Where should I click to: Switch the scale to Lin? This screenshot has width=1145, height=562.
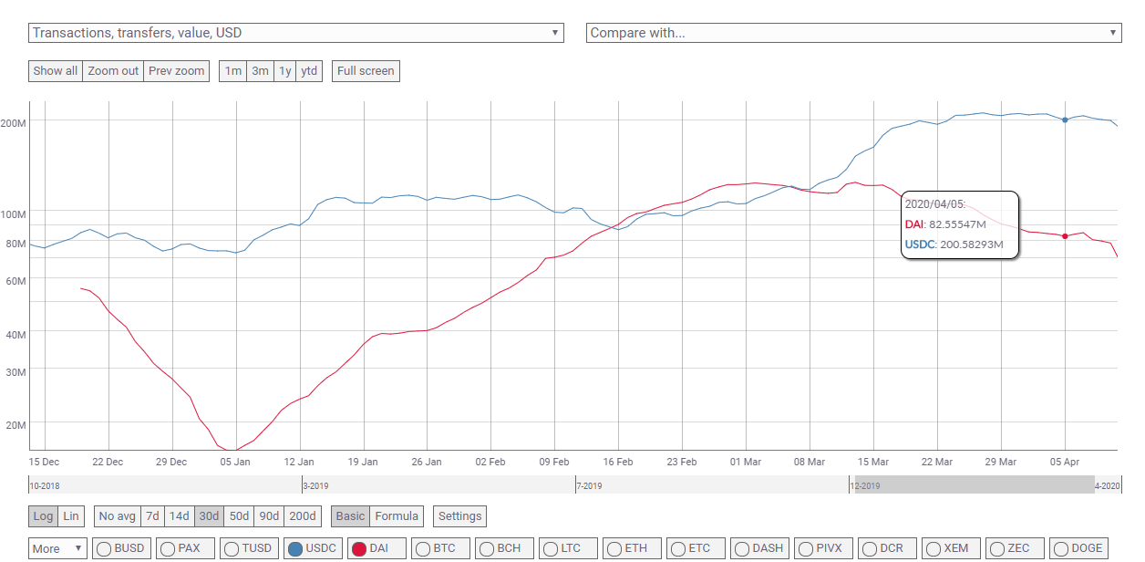71,516
